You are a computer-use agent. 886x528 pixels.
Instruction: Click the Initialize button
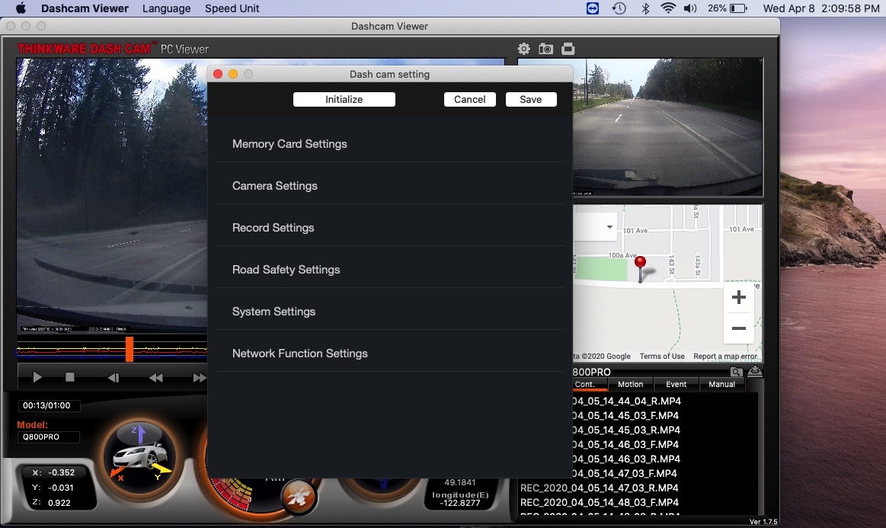(344, 100)
